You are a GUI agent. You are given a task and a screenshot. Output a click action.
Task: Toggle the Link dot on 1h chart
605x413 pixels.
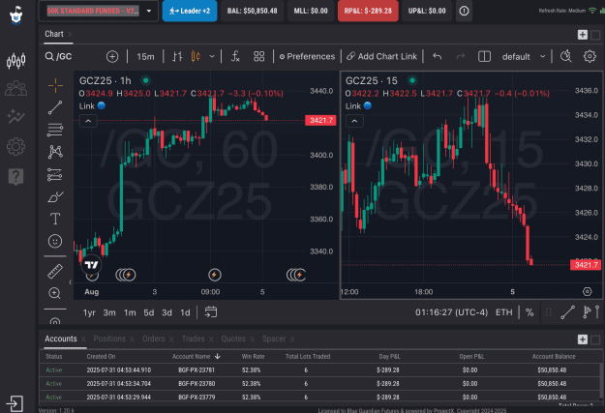102,105
